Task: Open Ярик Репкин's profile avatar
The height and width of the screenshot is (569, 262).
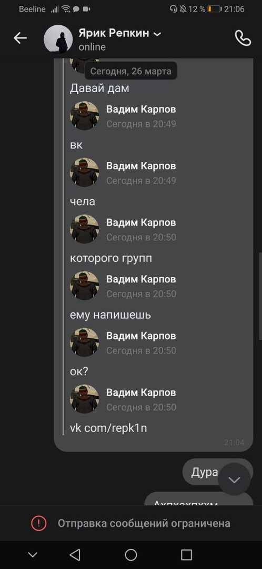Action: coord(58,39)
